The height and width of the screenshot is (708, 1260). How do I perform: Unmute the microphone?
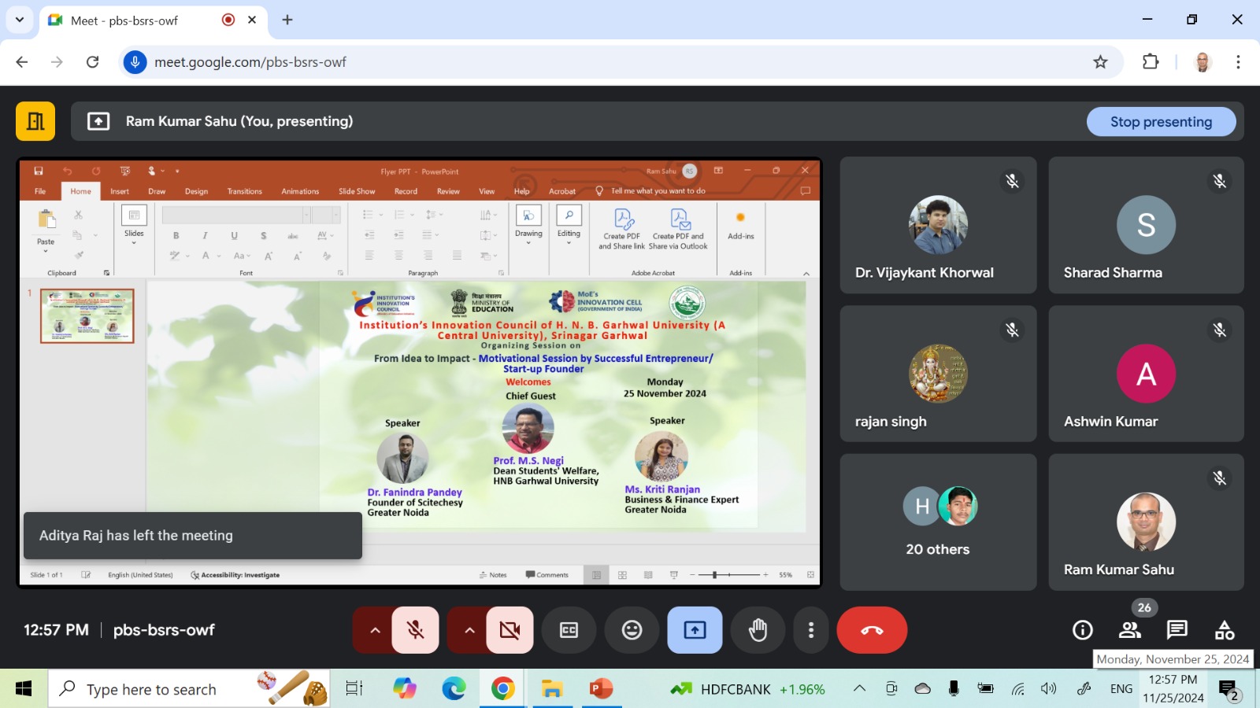coord(416,630)
